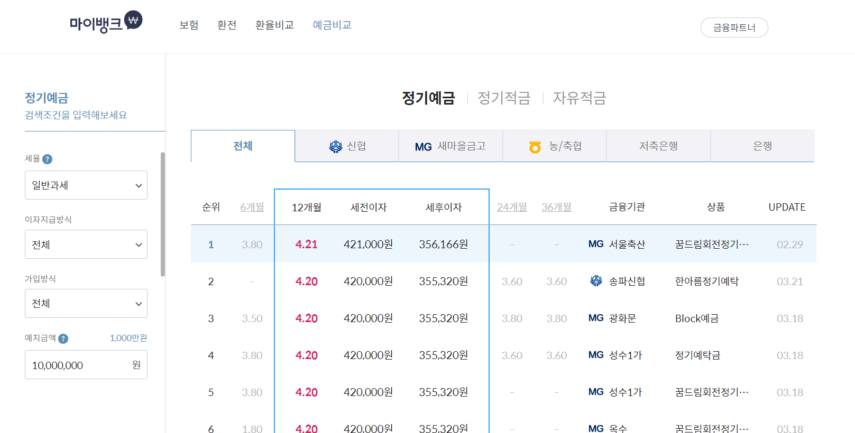Click the 순위 column header

tap(211, 207)
